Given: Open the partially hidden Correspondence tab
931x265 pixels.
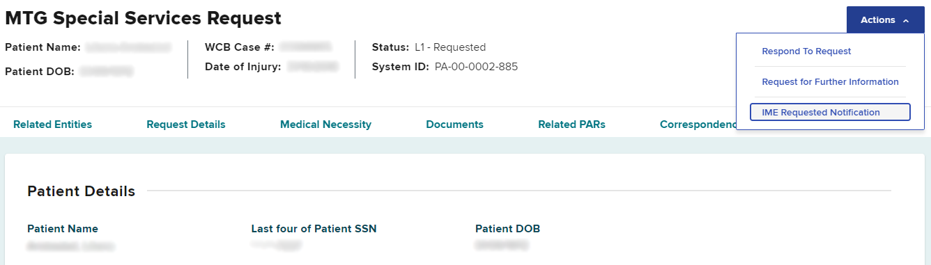Looking at the screenshot, I should pos(698,125).
